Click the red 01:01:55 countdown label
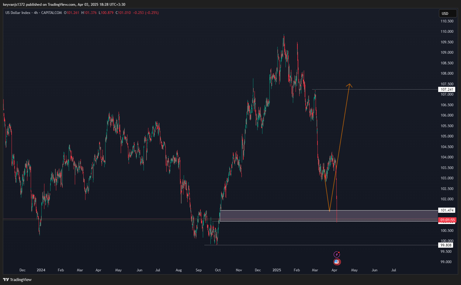The image size is (461, 285). 447,220
